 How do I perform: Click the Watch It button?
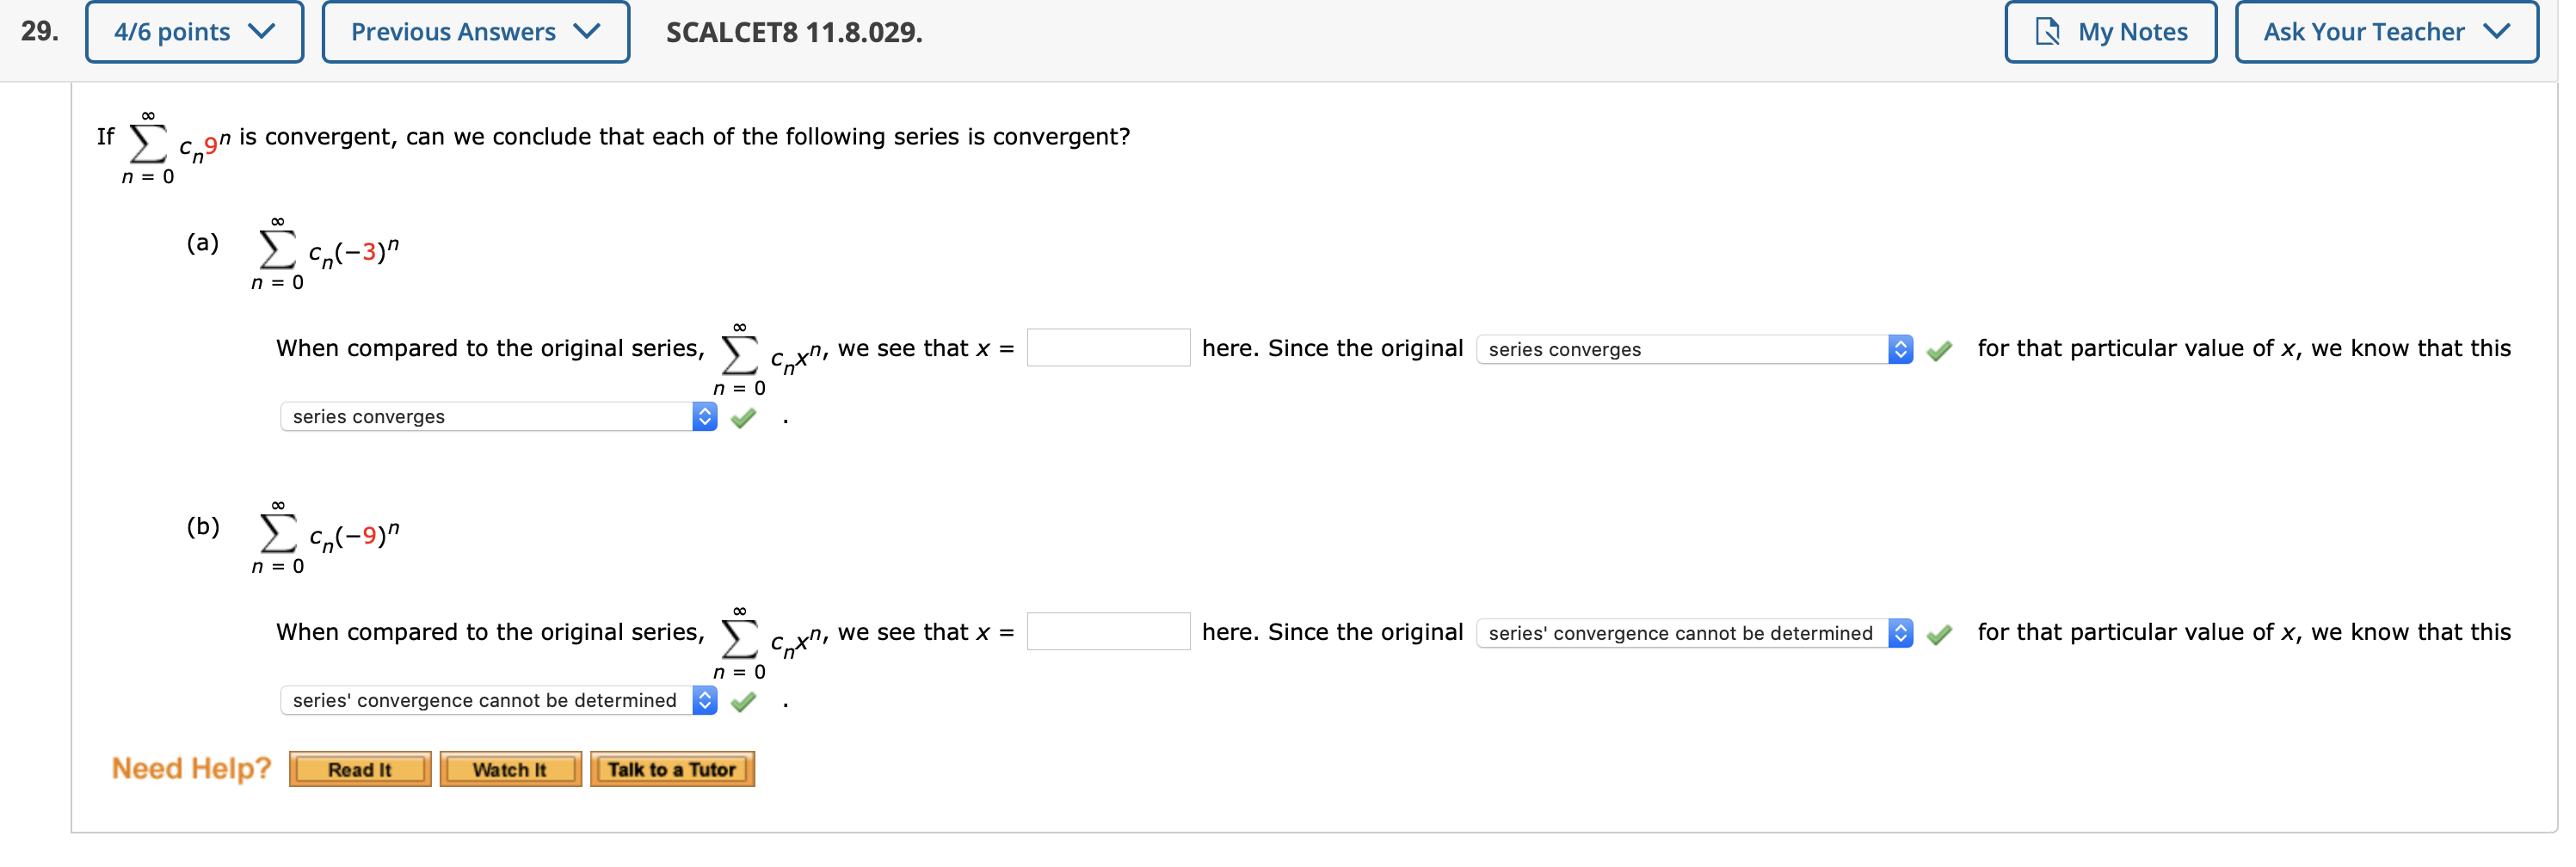point(510,769)
